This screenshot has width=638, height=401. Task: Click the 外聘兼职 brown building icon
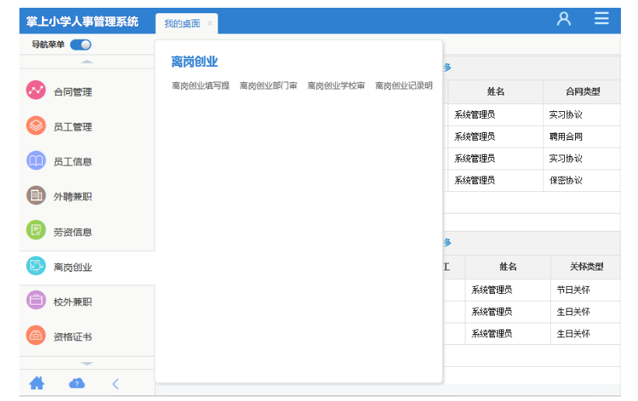36,196
